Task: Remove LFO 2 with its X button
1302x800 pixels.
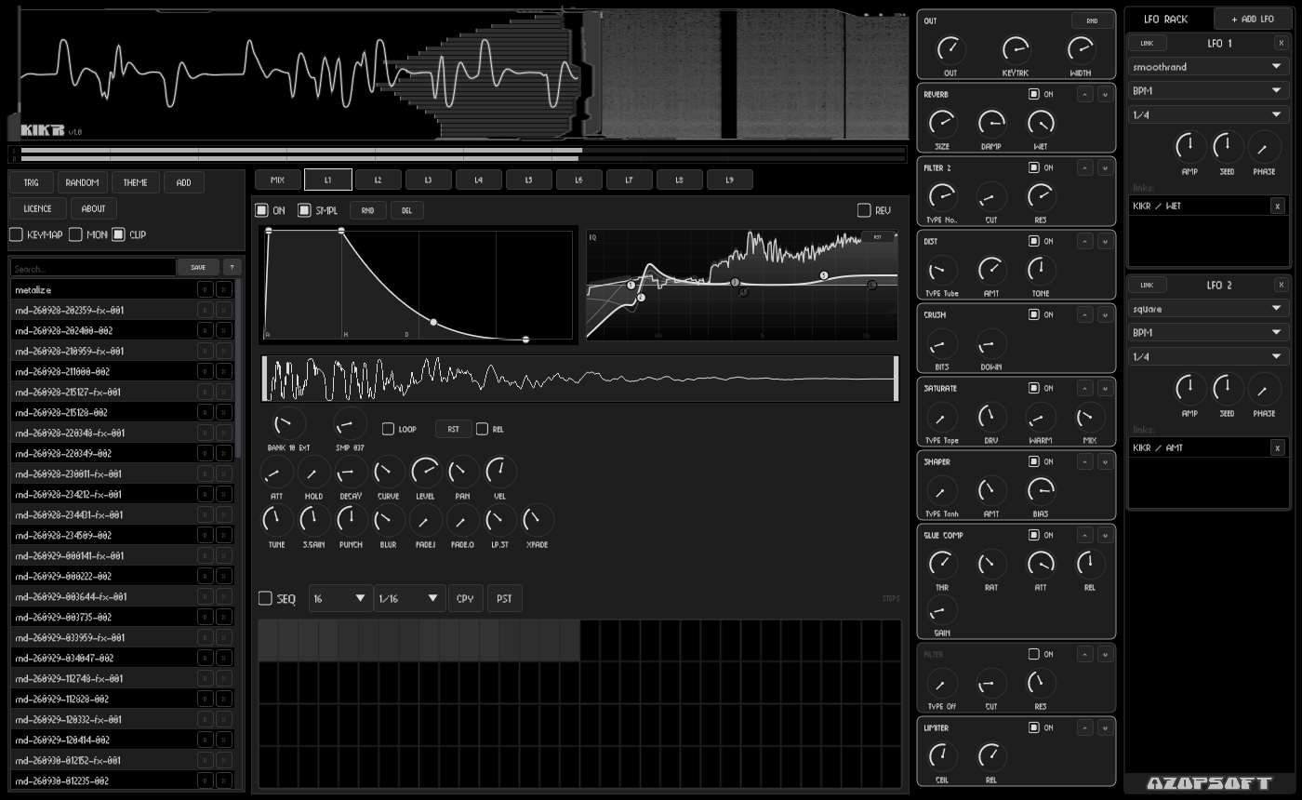Action: pyautogui.click(x=1282, y=285)
